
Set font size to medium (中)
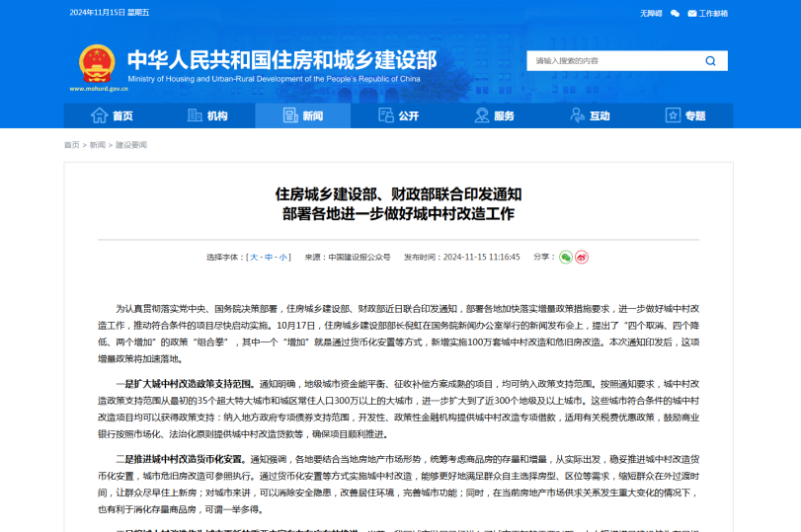(x=269, y=257)
